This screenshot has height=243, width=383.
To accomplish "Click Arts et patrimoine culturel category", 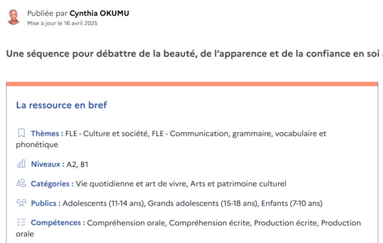I will coord(238,184).
